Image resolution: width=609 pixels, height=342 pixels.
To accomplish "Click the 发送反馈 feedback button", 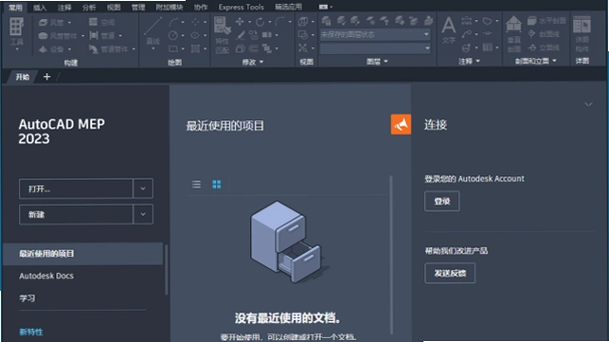I will pyautogui.click(x=450, y=273).
